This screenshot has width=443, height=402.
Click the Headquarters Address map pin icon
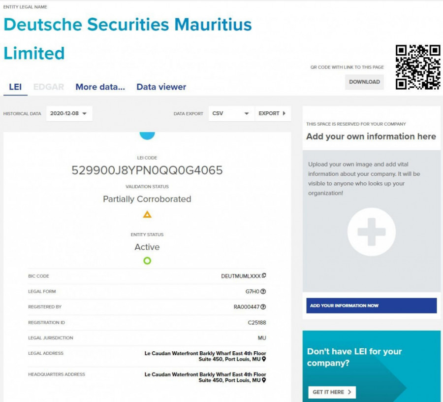[x=264, y=381]
